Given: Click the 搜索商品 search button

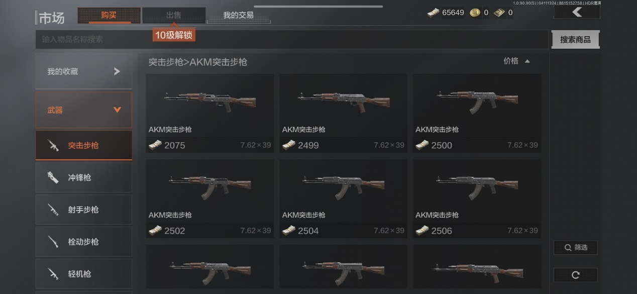Looking at the screenshot, I should [x=575, y=40].
